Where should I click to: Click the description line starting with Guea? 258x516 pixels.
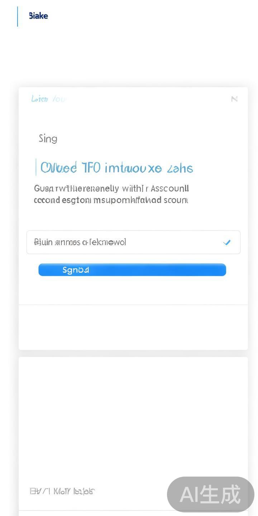[111, 188]
